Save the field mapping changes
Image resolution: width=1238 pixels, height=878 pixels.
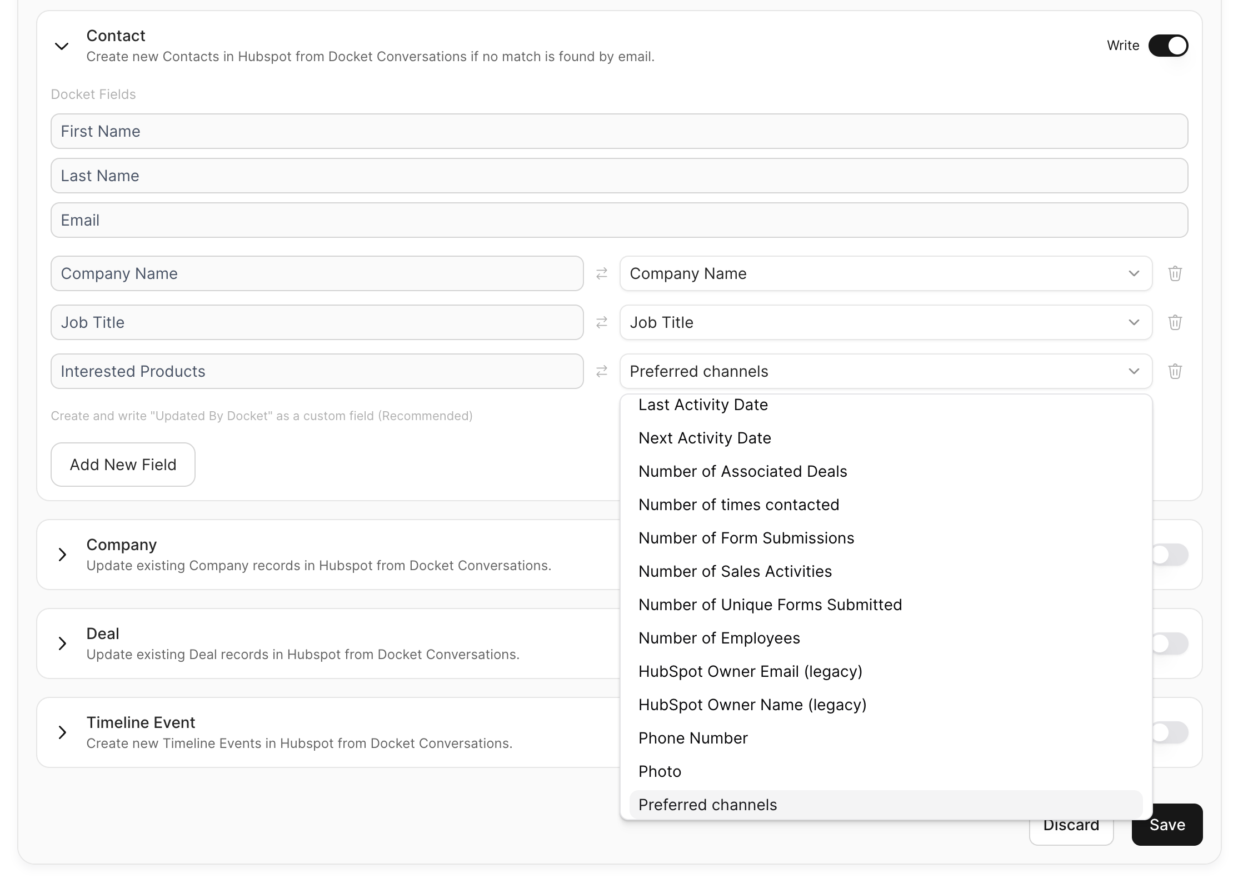click(x=1167, y=825)
